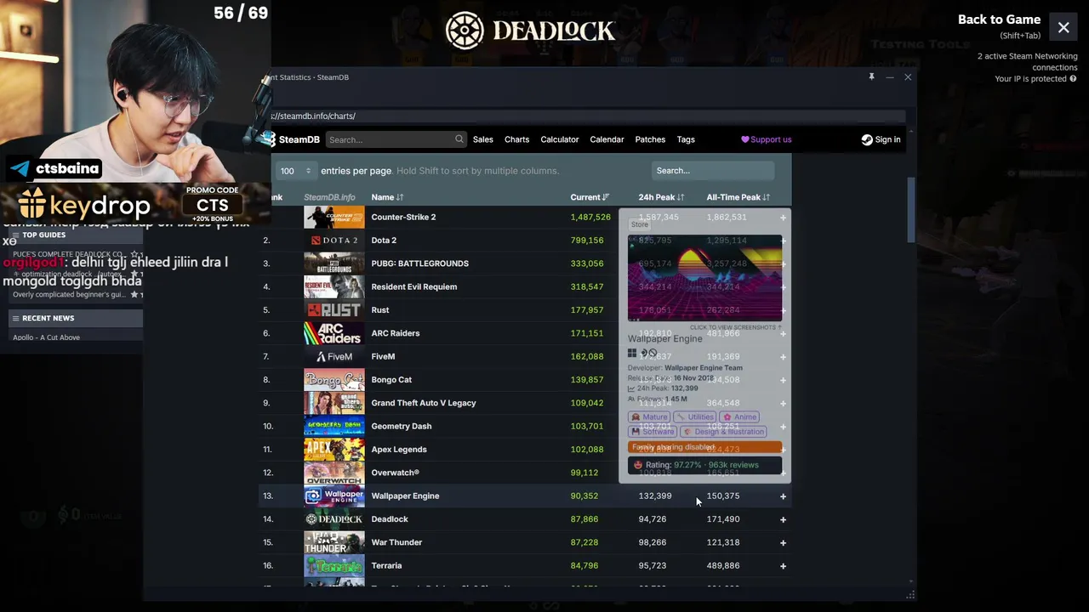Viewport: 1089px width, 612px height.
Task: Expand War Thunder row with plus
Action: pyautogui.click(x=783, y=542)
